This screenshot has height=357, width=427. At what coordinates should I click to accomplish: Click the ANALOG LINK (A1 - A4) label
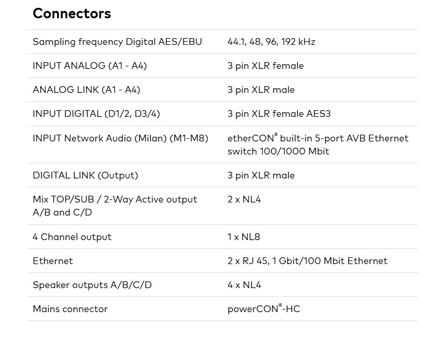coord(87,90)
